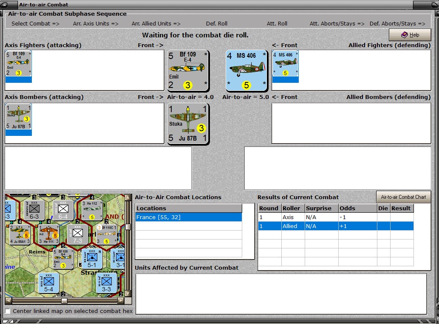The height and width of the screenshot is (324, 439).
Task: Click the Axis Air-to-air = 4.0 value
Action: point(190,97)
